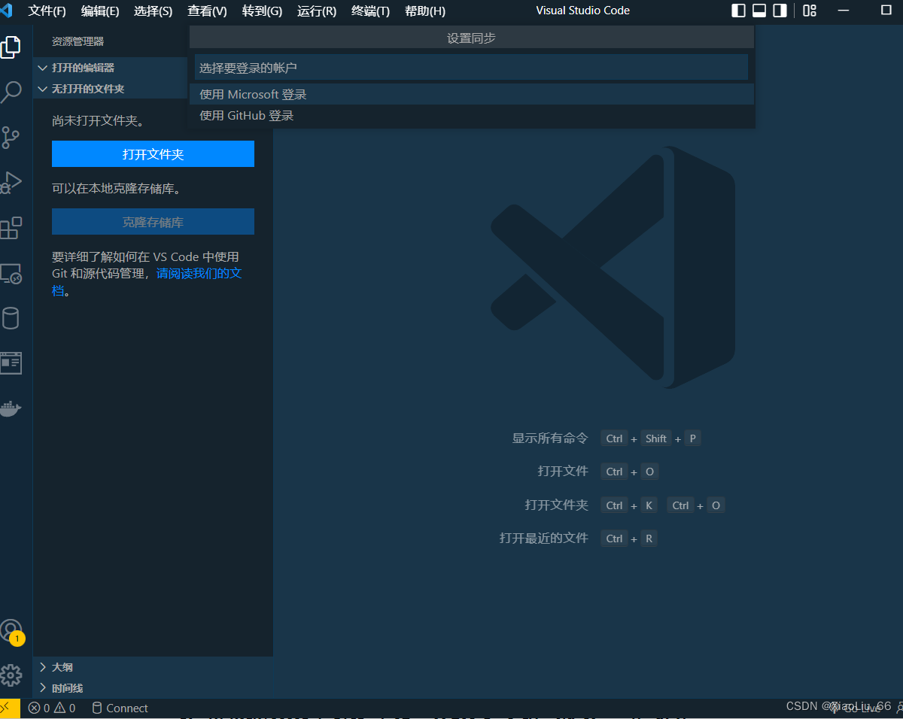Image resolution: width=903 pixels, height=719 pixels.
Task: Click the 克隆存储库 button
Action: 153,222
